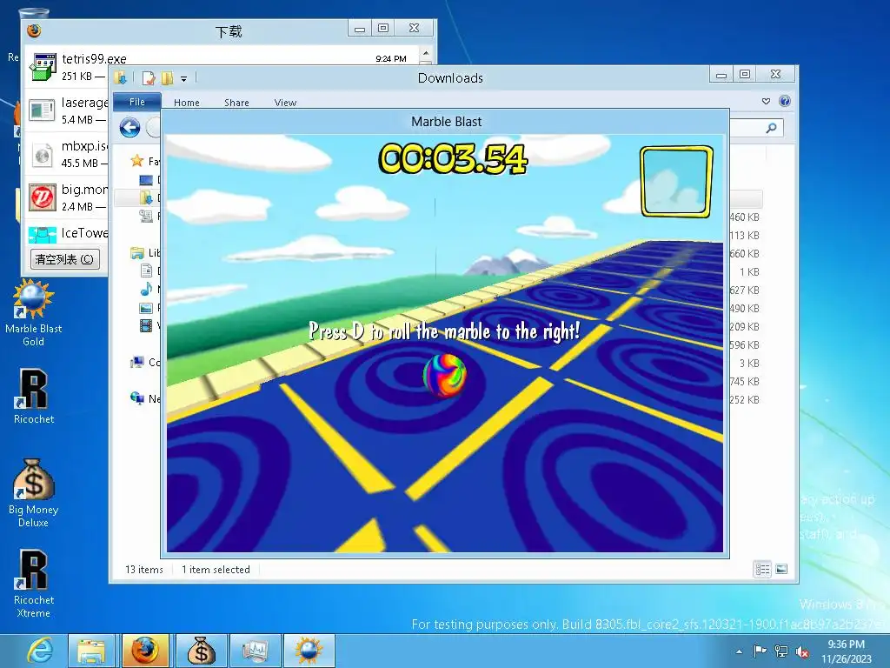Screen dimensions: 890x668
Task: Click the 清空列表 clear list button
Action: click(64, 259)
